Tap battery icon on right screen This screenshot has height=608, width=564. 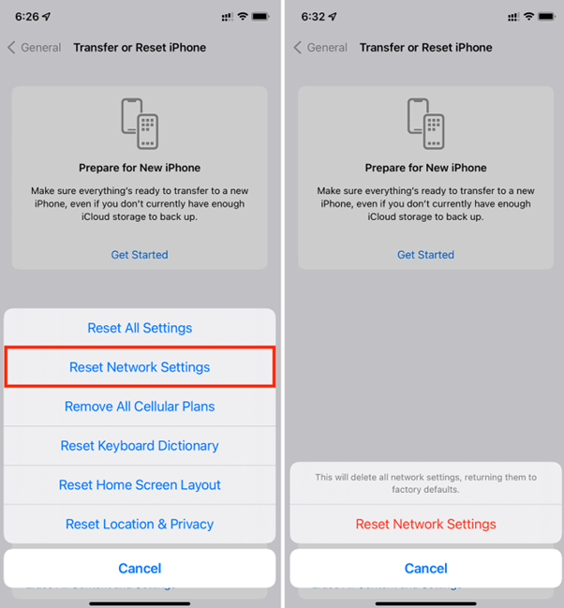pos(546,17)
